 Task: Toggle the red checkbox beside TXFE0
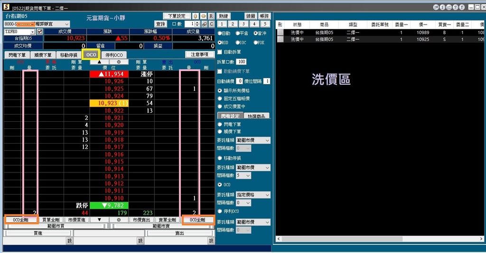[x=40, y=32]
